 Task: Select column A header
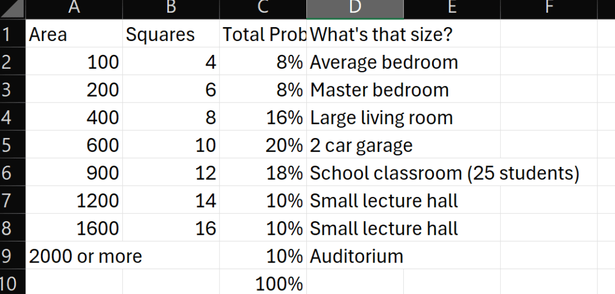(74, 8)
